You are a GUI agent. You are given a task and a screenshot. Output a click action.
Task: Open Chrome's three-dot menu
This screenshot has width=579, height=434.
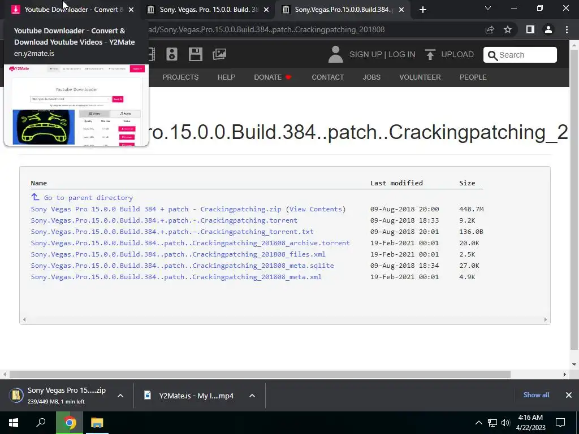567,29
